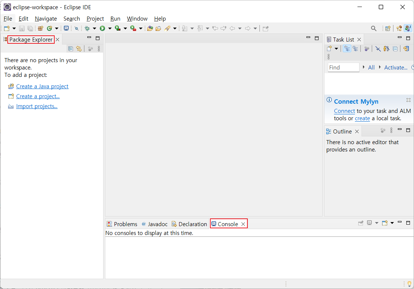414x289 pixels.
Task: Click the Run External Tools icon with red toolbox
Action: [133, 28]
